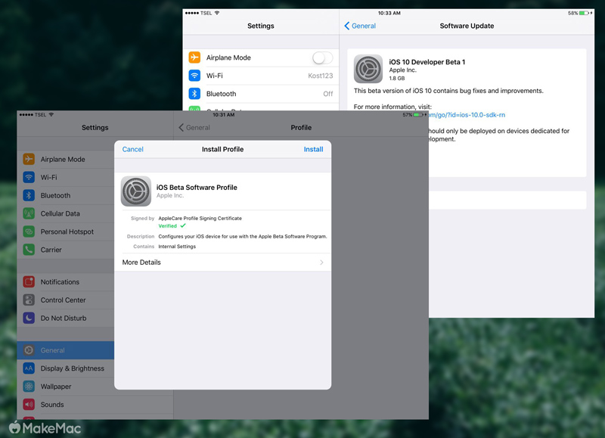Tap Do Not Disturb moon icon
Viewport: 605px width, 438px height.
pos(29,318)
